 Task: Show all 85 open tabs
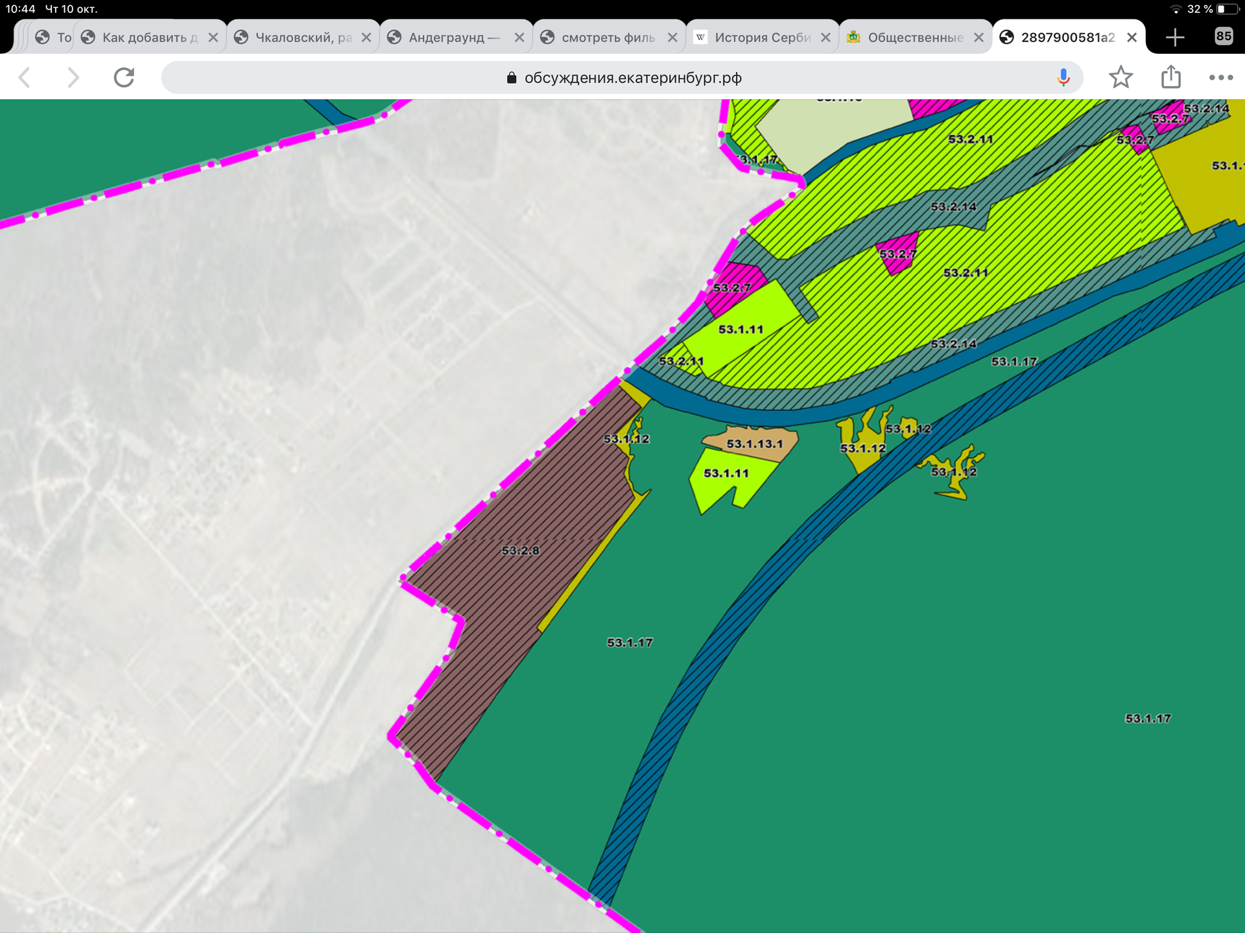(x=1224, y=37)
